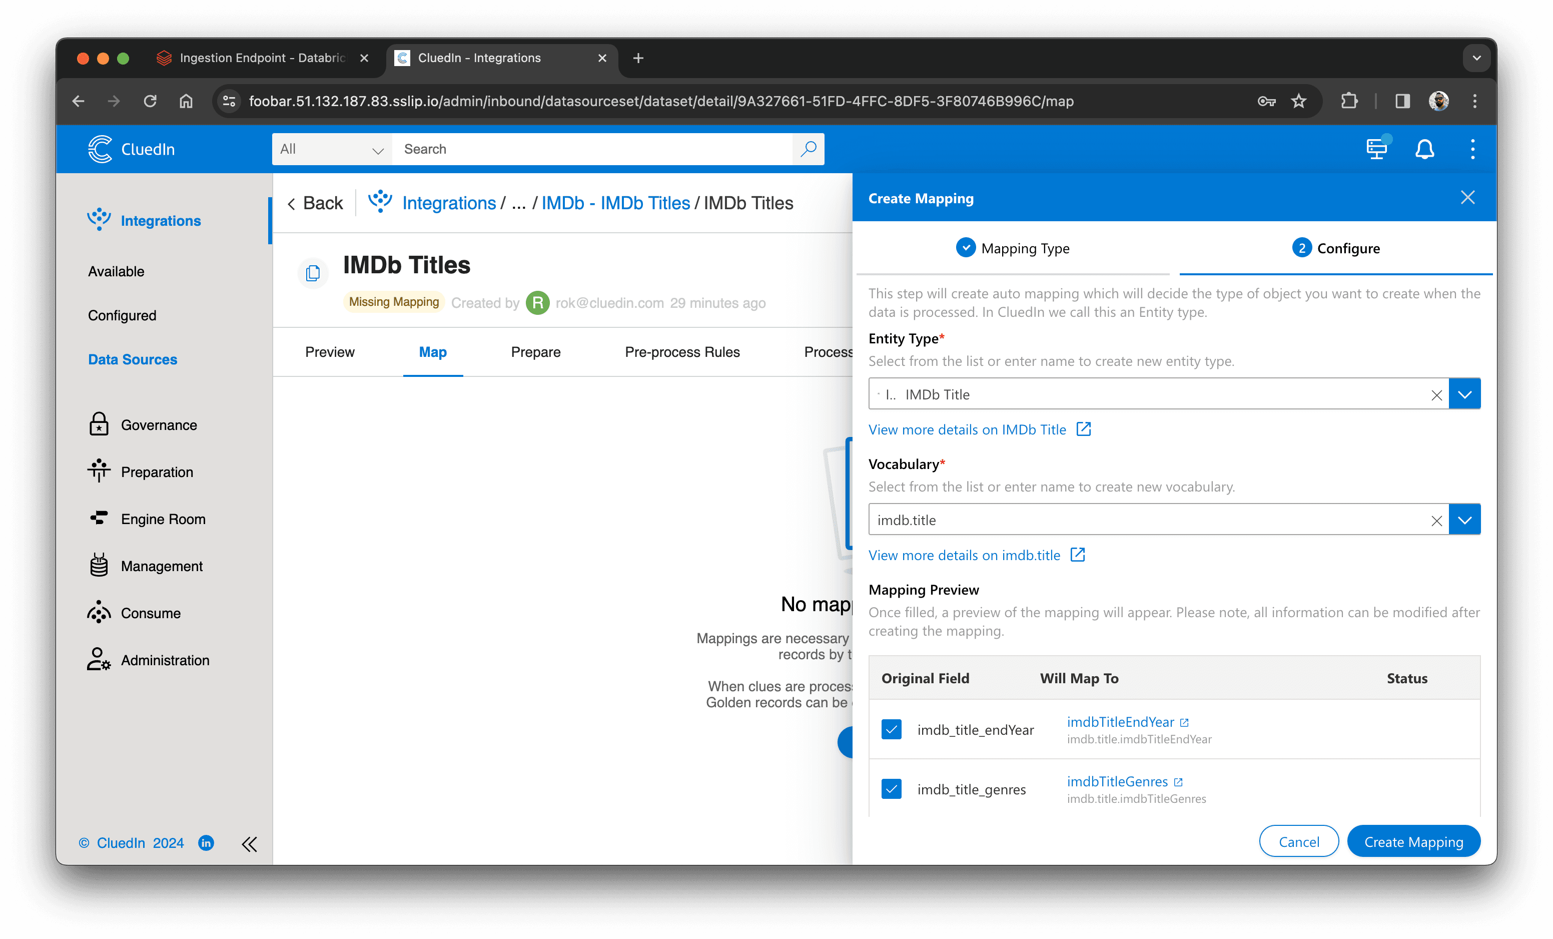Open Data Sources in sidebar
The height and width of the screenshot is (939, 1553).
coord(133,359)
